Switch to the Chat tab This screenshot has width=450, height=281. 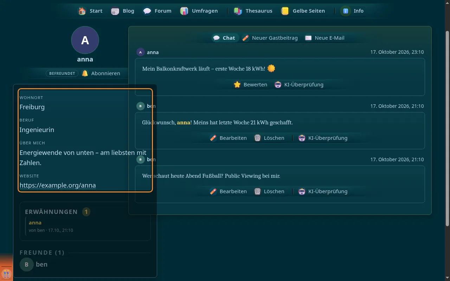click(x=224, y=38)
